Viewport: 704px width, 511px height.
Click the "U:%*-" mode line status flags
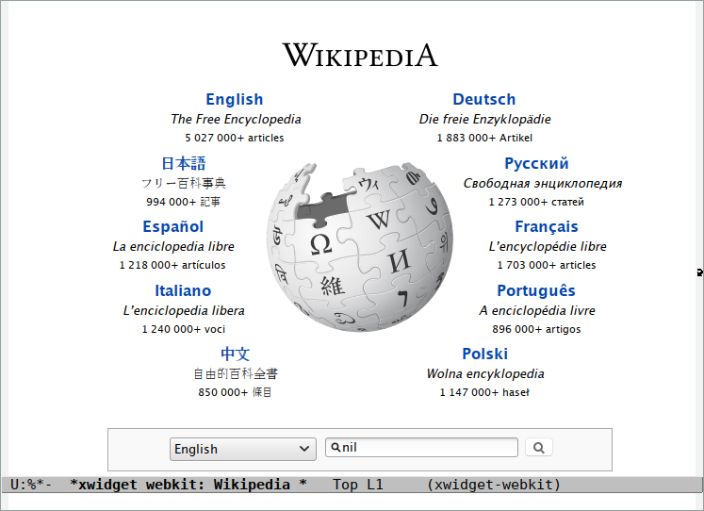coord(31,485)
